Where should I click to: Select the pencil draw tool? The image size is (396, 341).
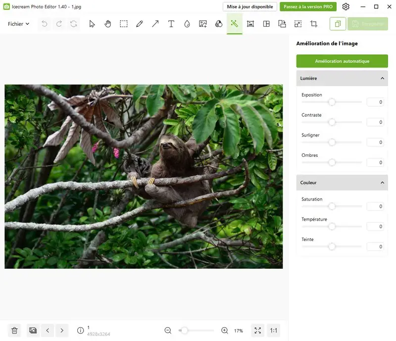coord(140,24)
